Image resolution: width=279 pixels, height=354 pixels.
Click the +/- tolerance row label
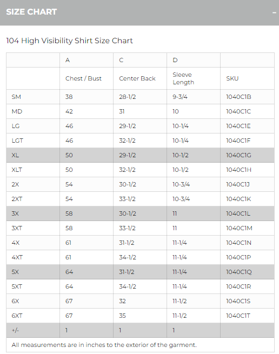[15, 331]
